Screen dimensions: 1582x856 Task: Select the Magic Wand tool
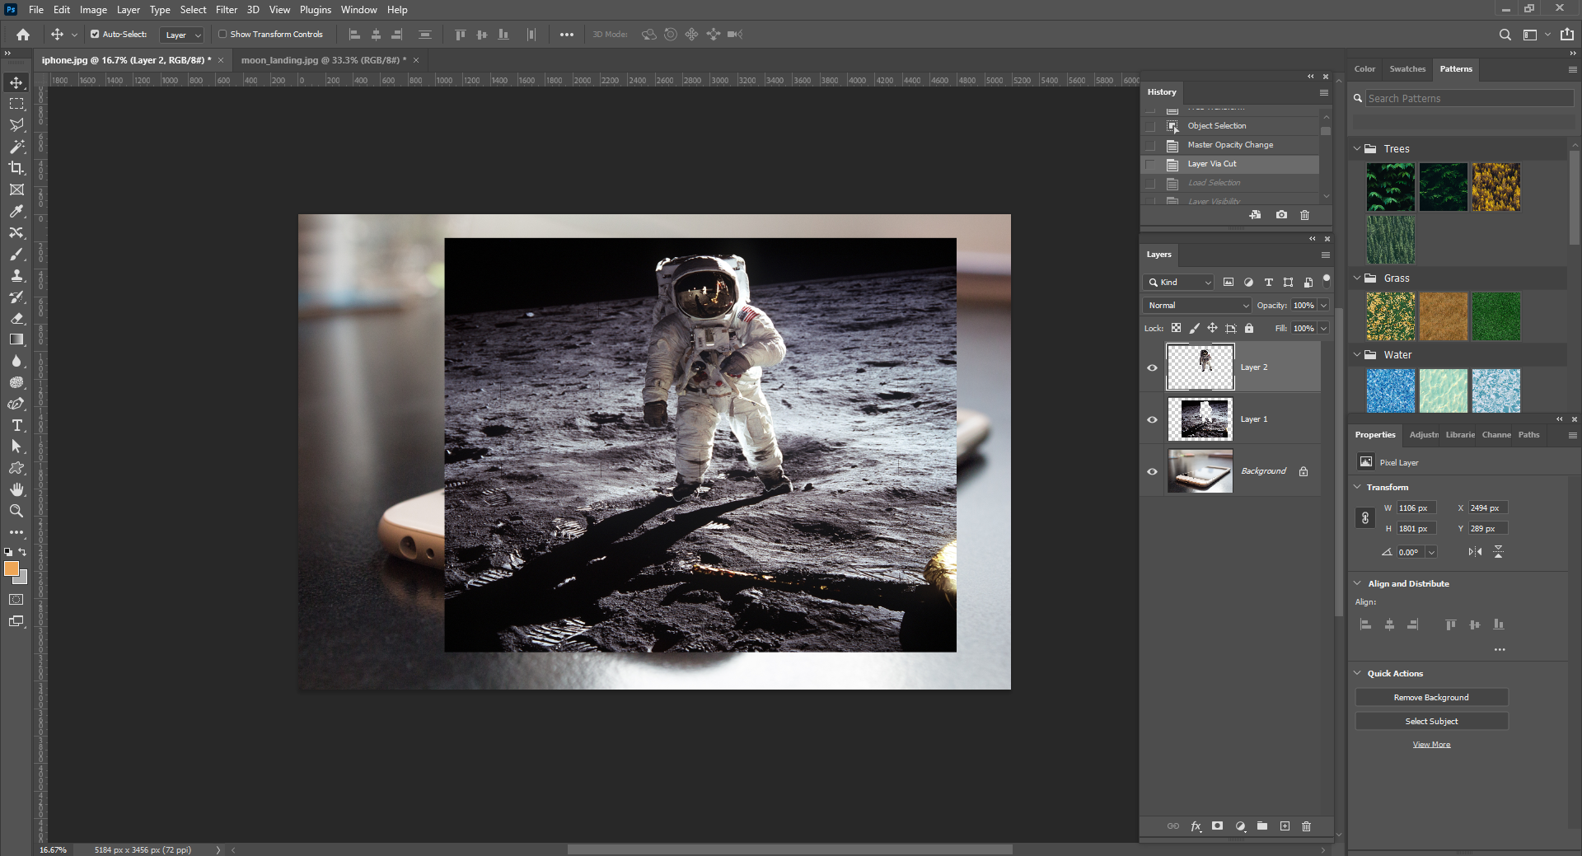point(16,147)
